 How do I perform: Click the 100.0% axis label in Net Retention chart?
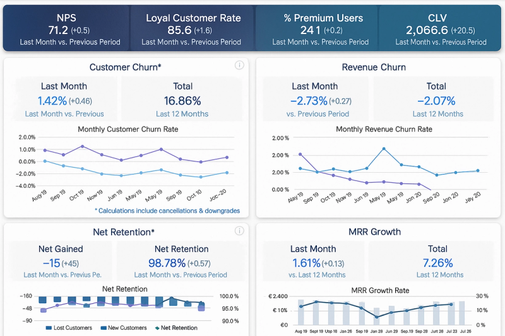[x=229, y=296]
